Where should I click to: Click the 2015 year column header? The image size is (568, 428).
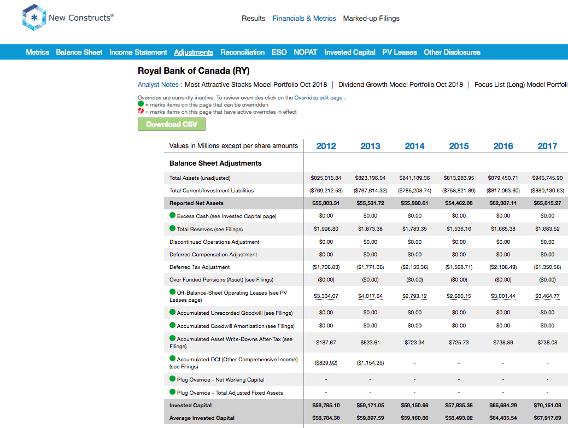[x=459, y=146]
